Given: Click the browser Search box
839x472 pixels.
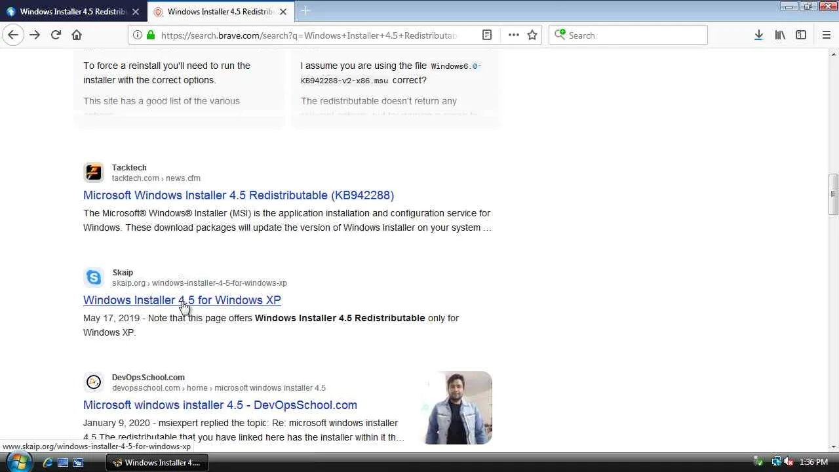Looking at the screenshot, I should pos(629,35).
